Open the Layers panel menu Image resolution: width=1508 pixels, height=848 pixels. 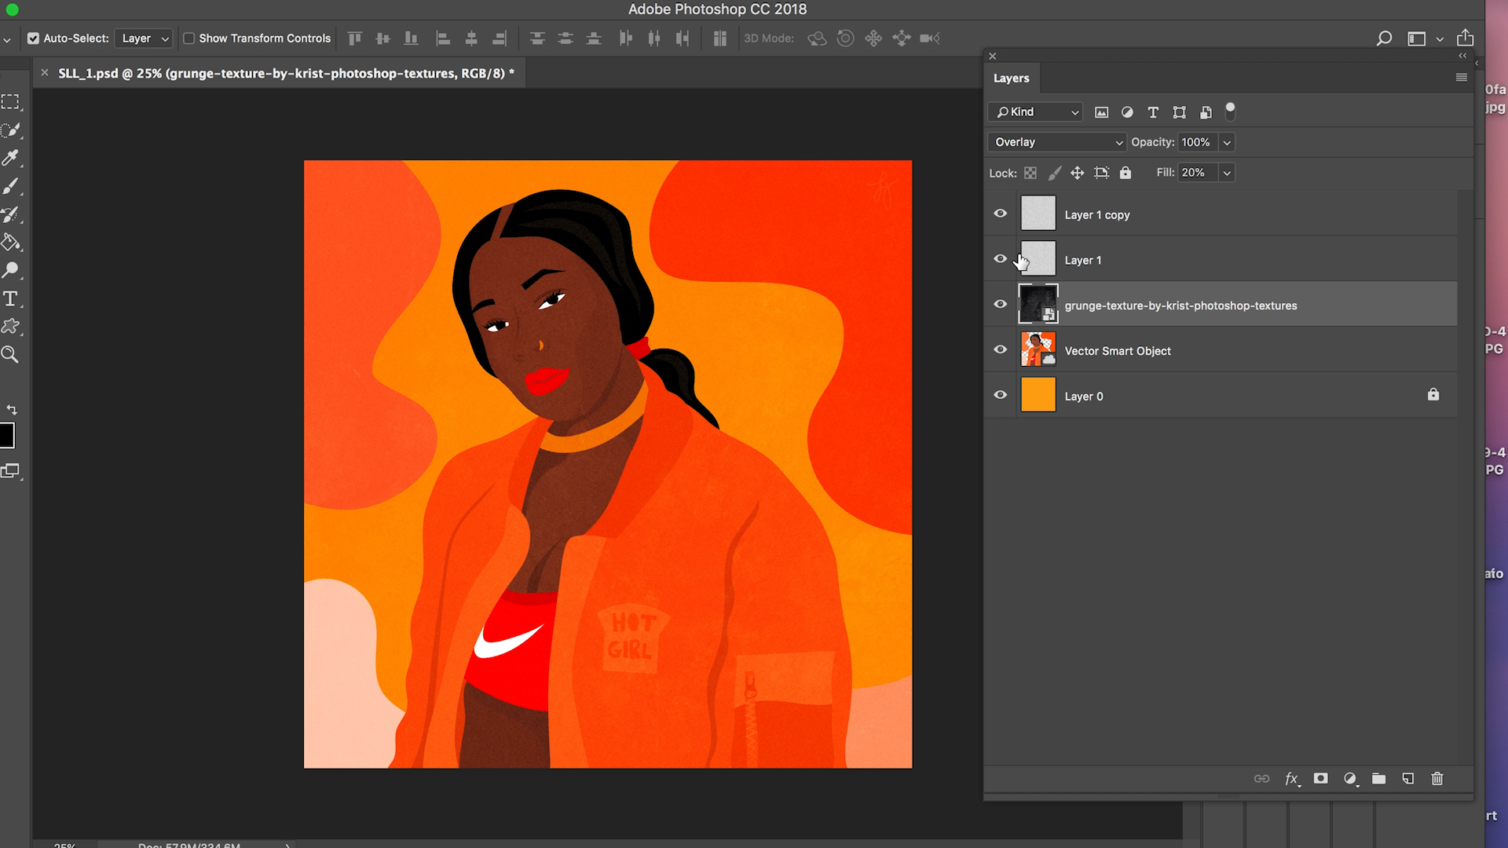point(1461,78)
